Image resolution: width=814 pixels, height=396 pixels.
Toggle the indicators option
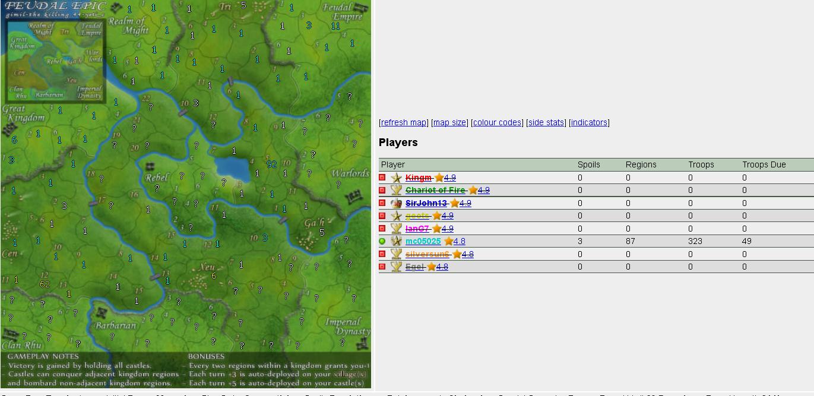tap(589, 122)
